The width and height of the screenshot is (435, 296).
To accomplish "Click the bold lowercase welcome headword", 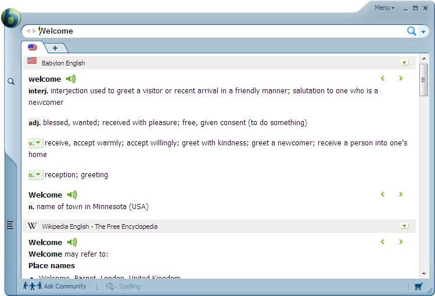I will point(45,79).
